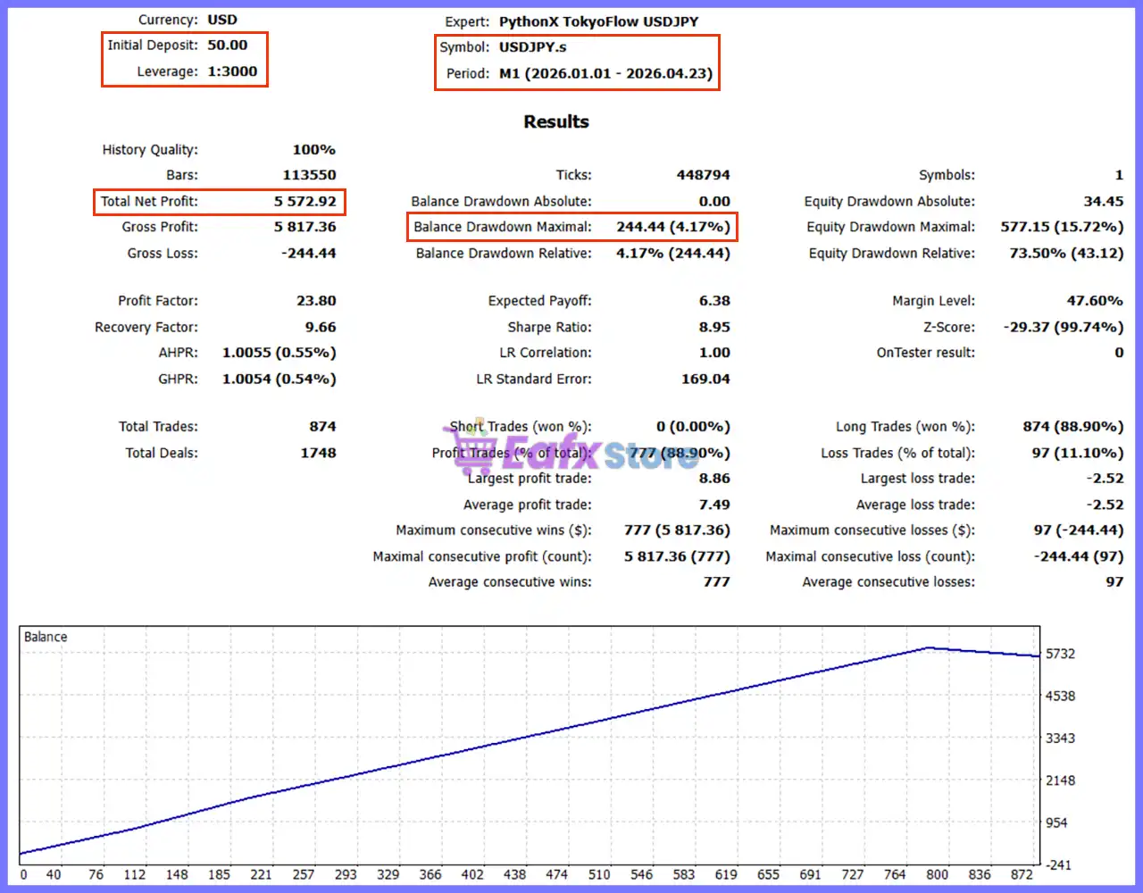The image size is (1143, 893).
Task: Click the Balance chart label
Action: click(x=46, y=637)
